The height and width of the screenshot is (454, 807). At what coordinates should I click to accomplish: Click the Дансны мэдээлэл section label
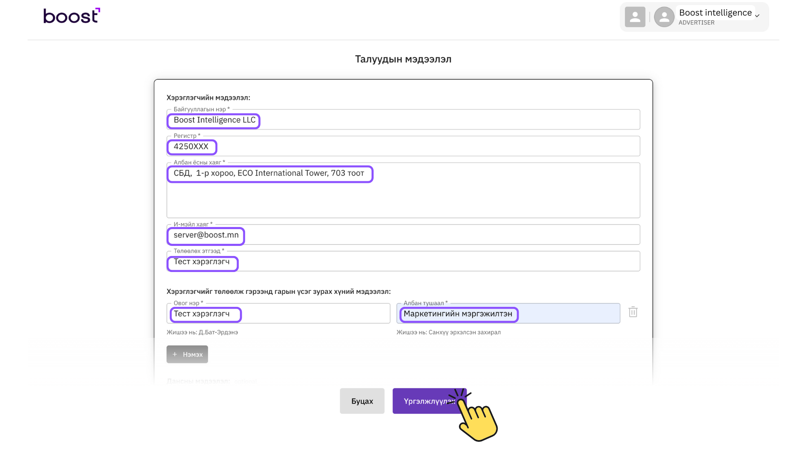(198, 381)
